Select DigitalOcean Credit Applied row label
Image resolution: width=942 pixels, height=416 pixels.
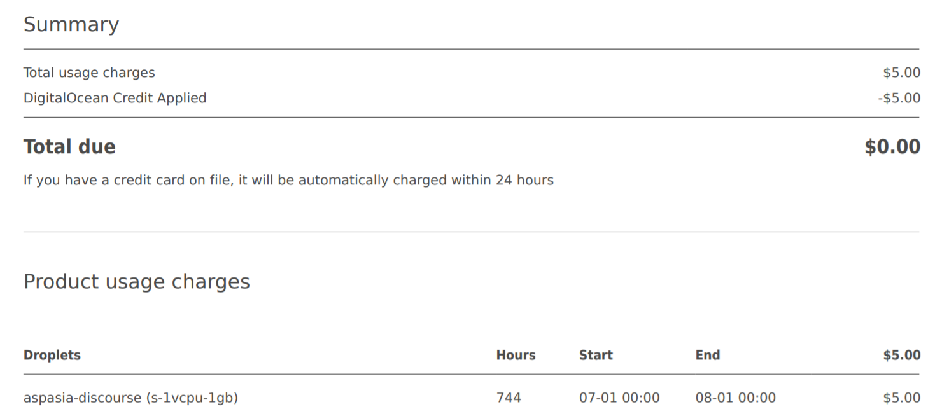coord(115,98)
